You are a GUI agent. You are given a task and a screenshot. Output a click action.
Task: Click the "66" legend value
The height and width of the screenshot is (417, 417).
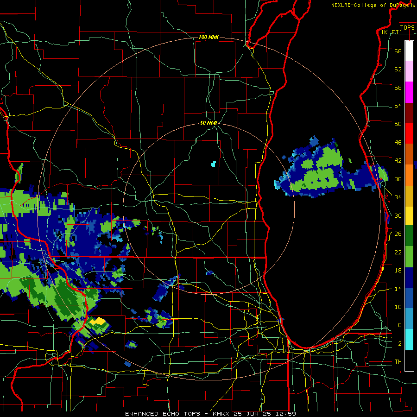coord(398,51)
